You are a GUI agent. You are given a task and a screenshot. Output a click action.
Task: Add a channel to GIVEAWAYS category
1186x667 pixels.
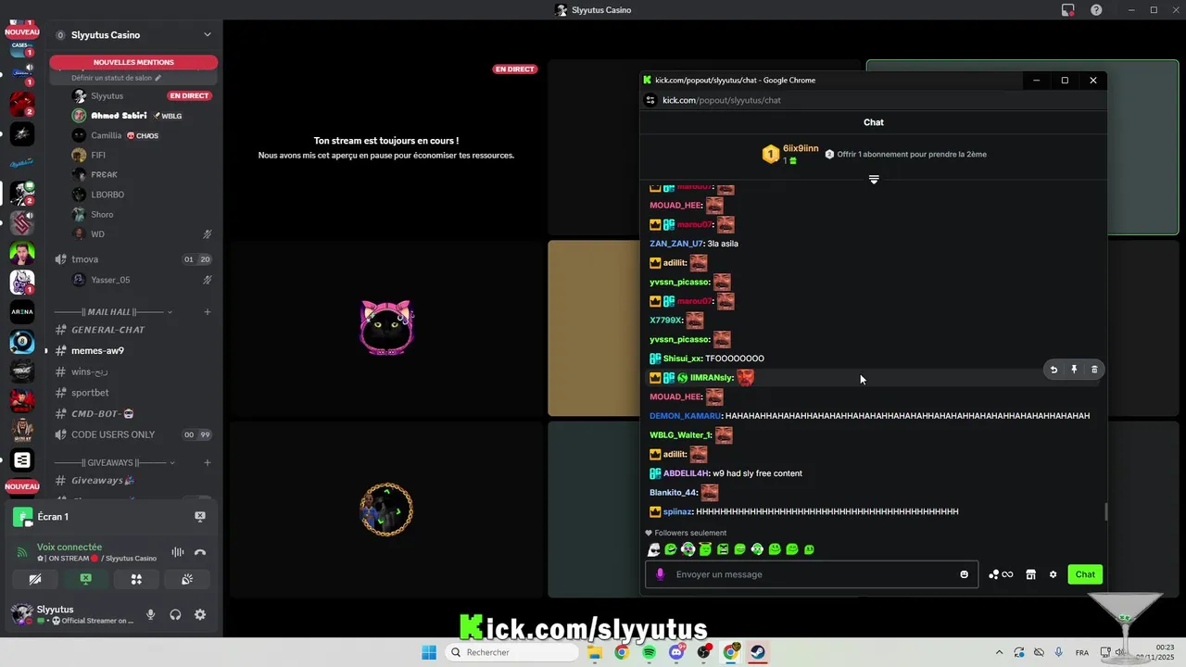208,462
